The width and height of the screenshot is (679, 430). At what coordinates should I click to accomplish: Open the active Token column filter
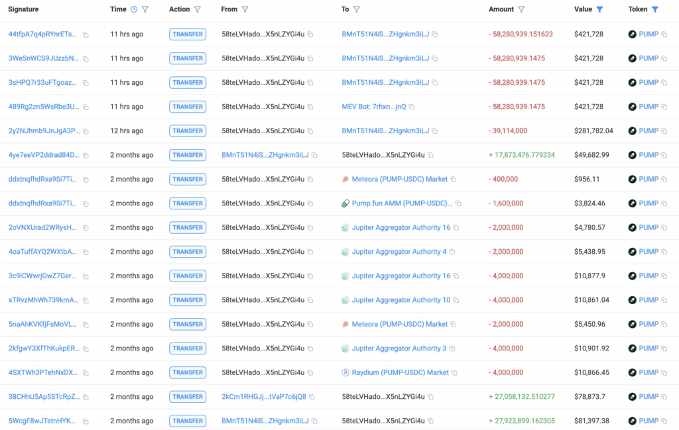655,9
